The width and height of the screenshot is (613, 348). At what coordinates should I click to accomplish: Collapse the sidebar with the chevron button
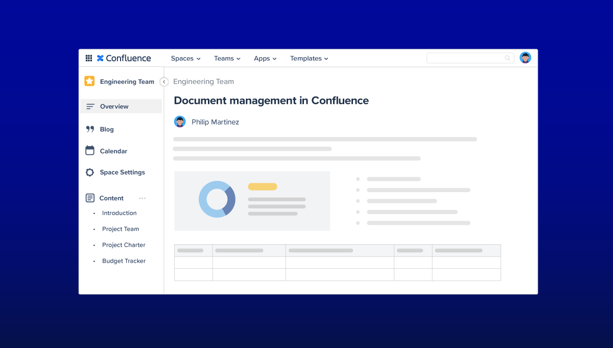tap(164, 81)
